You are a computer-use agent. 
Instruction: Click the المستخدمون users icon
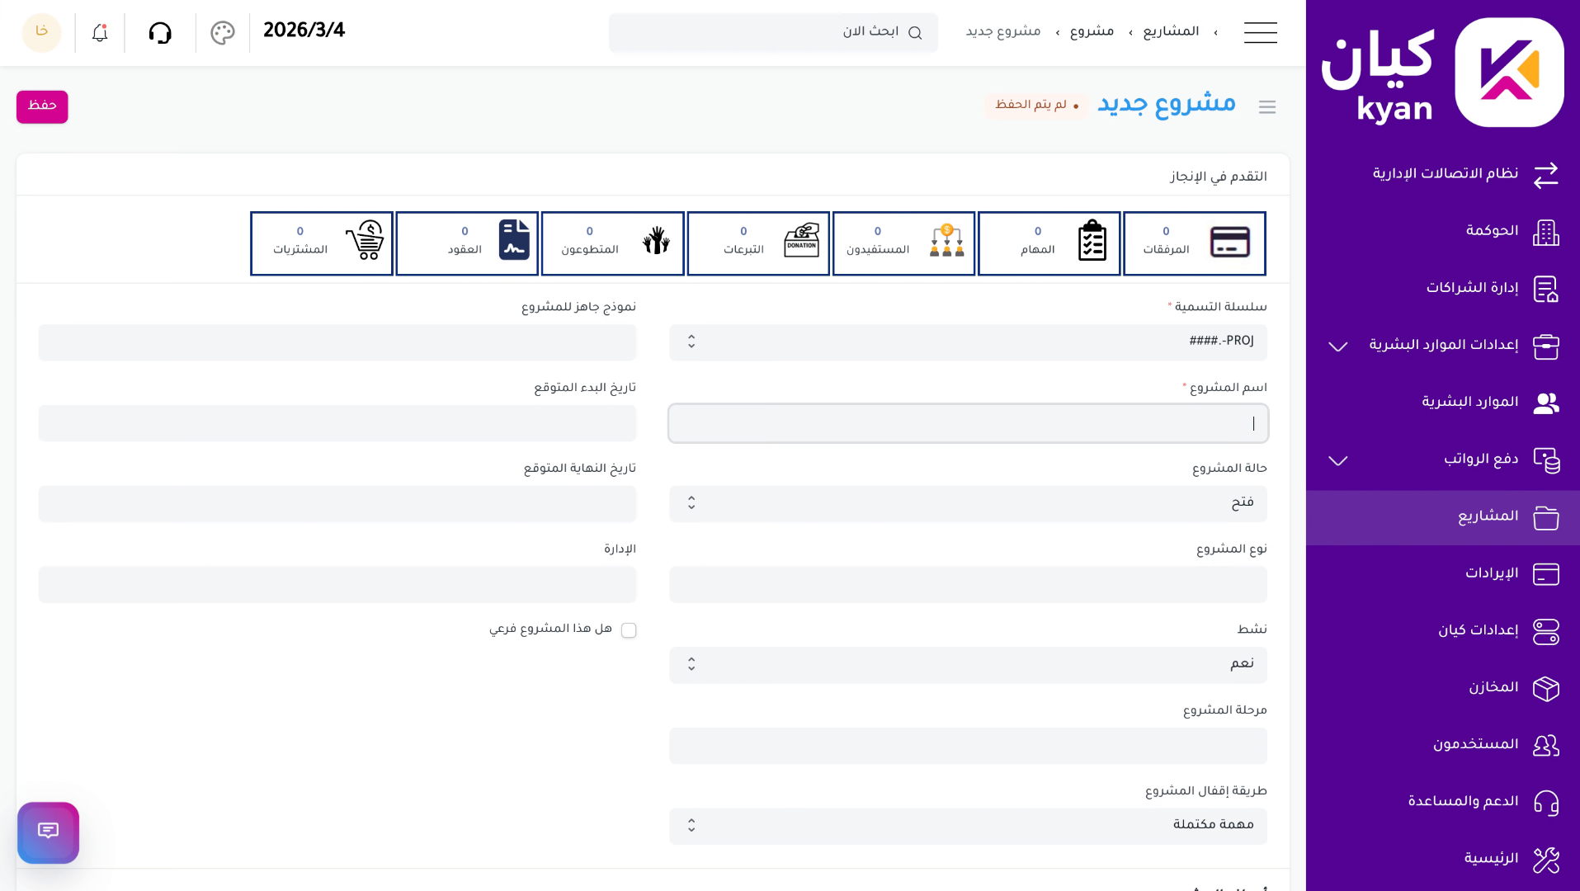(1547, 746)
